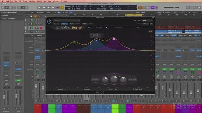202x113 pixels.
Task: Open the Window menu
Action: point(56,1)
